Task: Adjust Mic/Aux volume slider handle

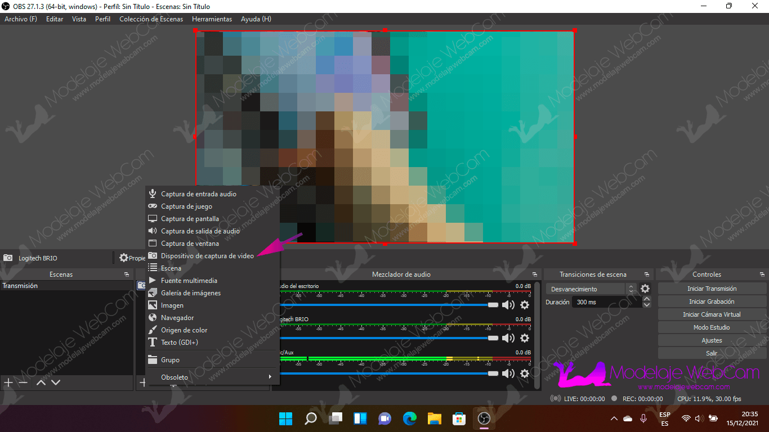Action: pyautogui.click(x=493, y=373)
